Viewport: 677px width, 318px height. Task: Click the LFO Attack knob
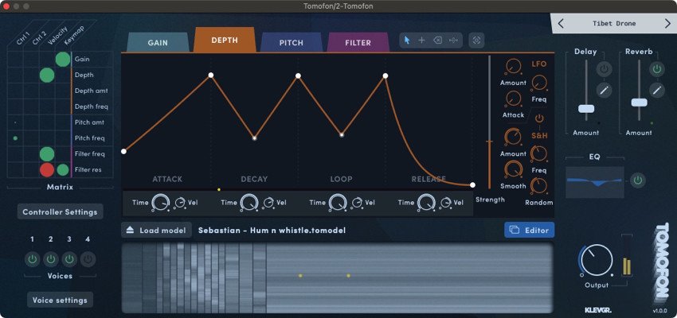(513, 99)
